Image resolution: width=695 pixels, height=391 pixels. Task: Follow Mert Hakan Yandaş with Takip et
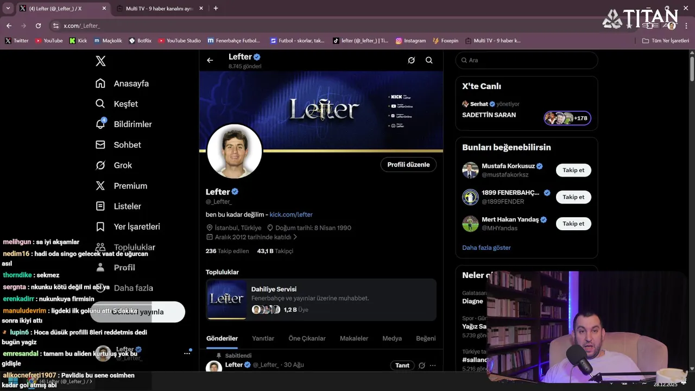pyautogui.click(x=573, y=224)
